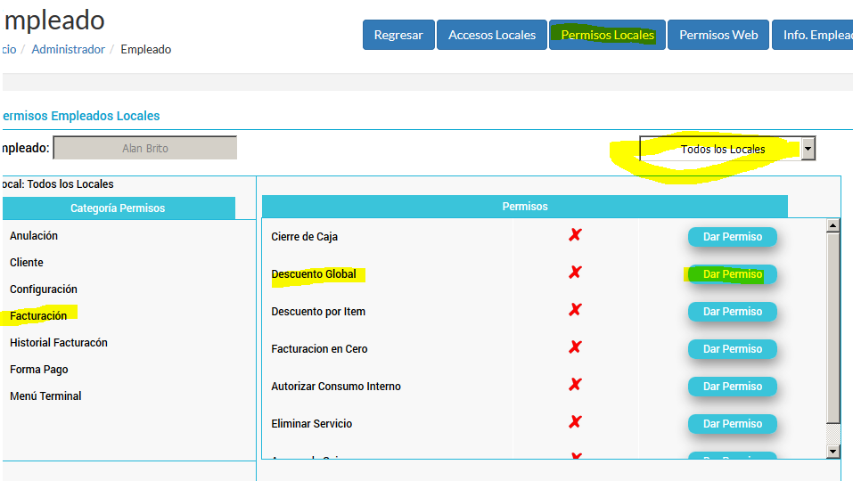
Task: Select Configuración permission category
Action: tap(44, 289)
